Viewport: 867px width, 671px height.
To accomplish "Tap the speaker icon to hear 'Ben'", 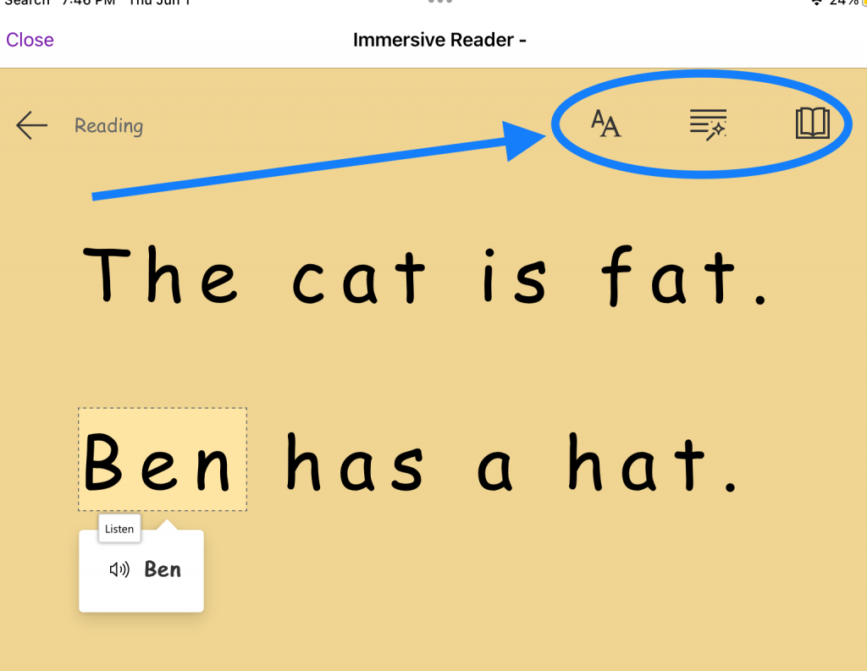I will pyautogui.click(x=119, y=569).
